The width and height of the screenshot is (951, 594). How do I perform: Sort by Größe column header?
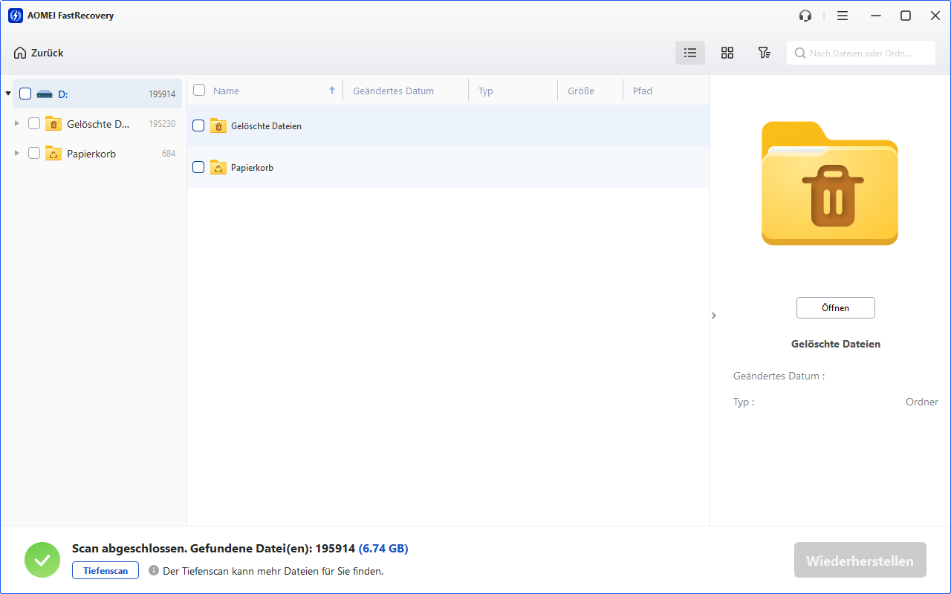pos(581,91)
